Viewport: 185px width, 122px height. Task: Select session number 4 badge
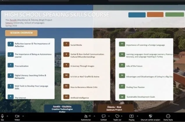(x=11, y=76)
